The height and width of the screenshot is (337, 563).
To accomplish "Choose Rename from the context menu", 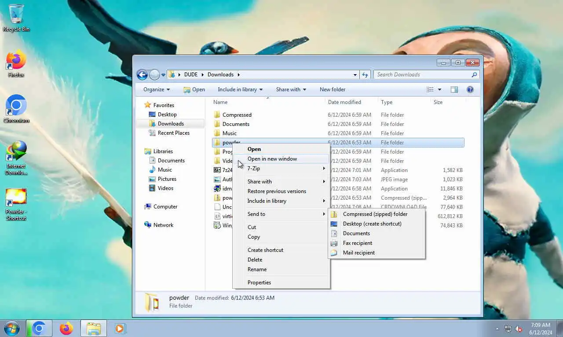I will [x=281, y=269].
